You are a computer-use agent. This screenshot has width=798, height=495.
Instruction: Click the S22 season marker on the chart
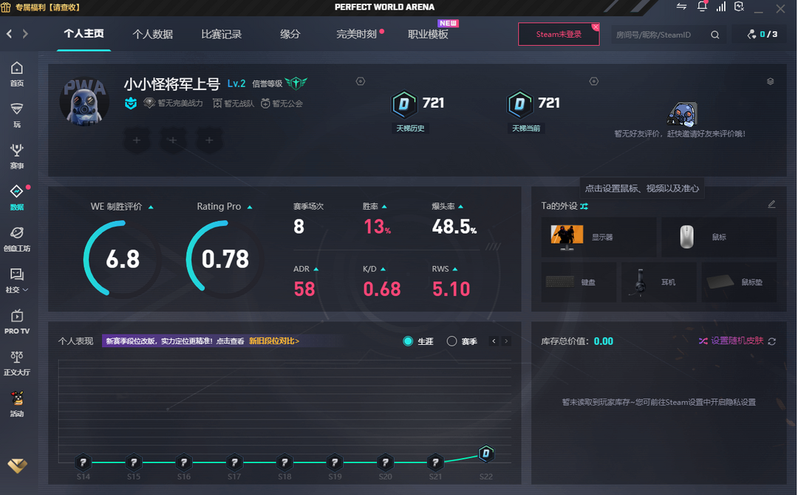(485, 454)
